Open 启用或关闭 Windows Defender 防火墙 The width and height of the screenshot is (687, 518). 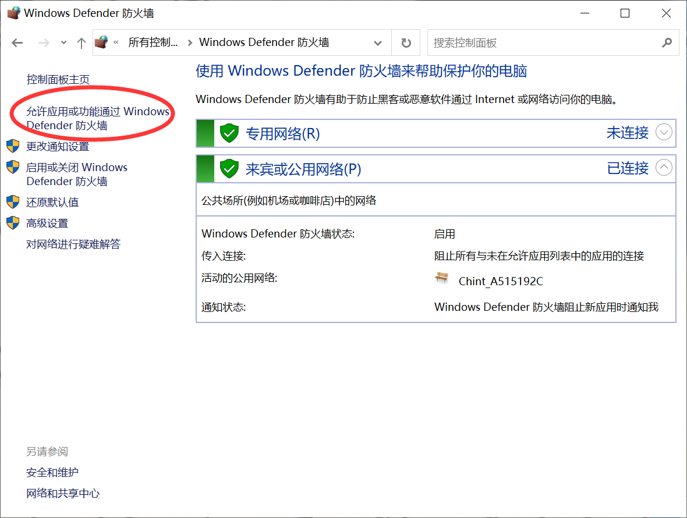(x=77, y=174)
